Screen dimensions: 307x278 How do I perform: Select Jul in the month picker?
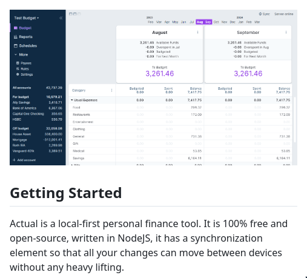click(192, 22)
